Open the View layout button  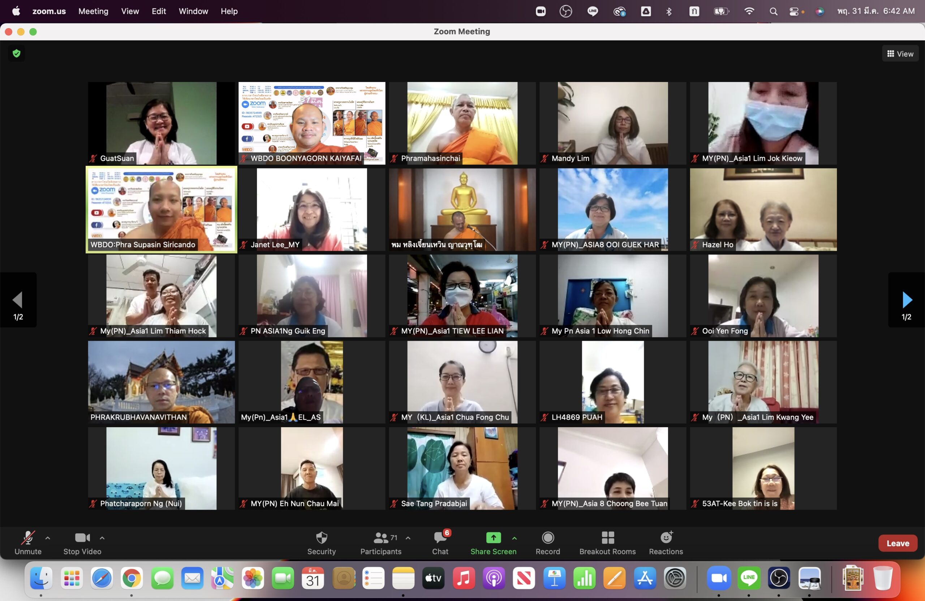point(900,53)
